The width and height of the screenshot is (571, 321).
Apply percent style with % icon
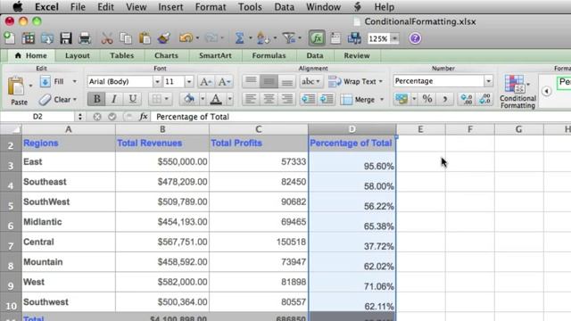click(x=427, y=99)
